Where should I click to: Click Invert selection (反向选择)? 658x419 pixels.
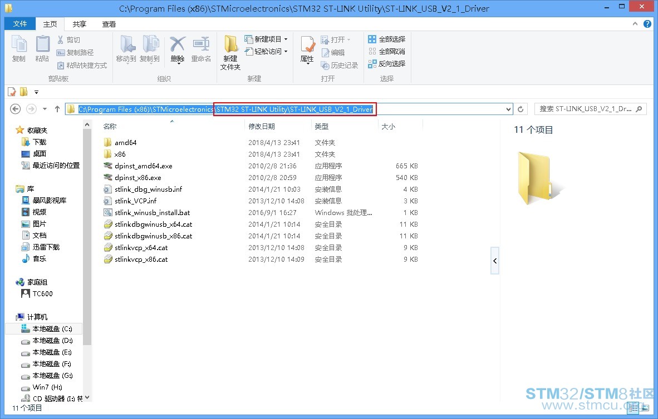tap(386, 64)
